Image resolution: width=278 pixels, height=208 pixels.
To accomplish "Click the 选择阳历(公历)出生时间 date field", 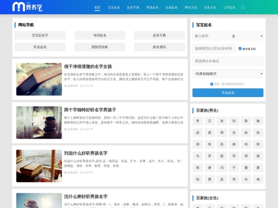I will click(x=214, y=49).
